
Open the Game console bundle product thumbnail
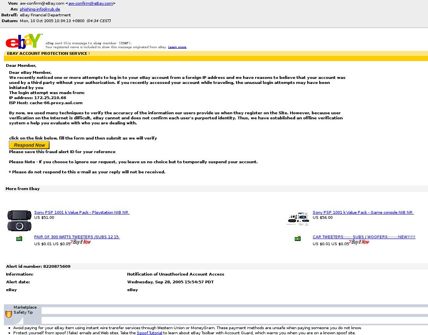click(x=298, y=218)
